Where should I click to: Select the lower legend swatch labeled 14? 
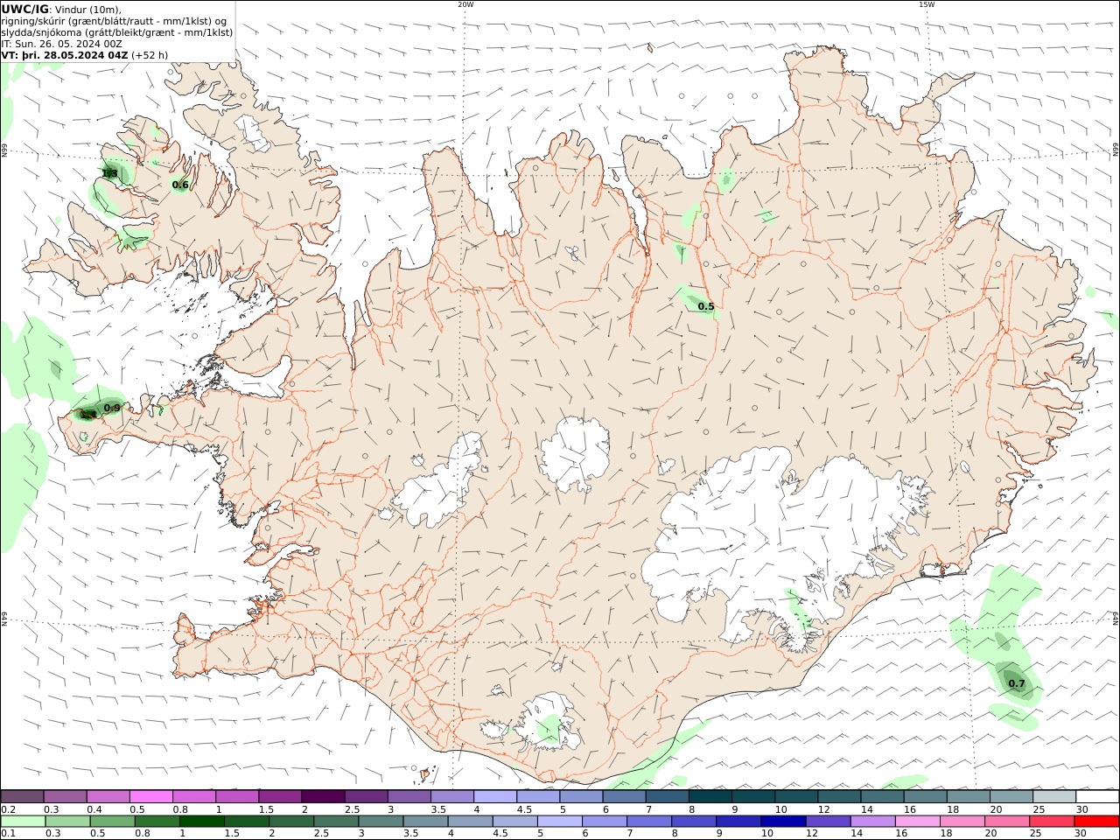tap(872, 821)
